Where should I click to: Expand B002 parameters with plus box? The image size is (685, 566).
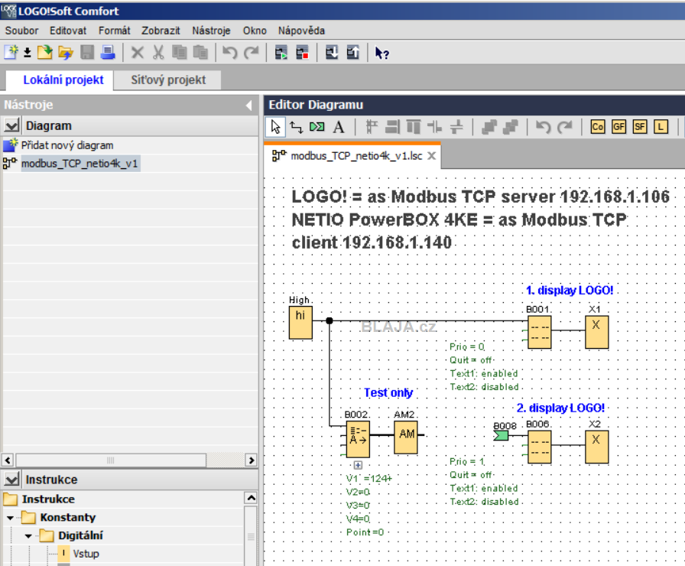click(358, 465)
